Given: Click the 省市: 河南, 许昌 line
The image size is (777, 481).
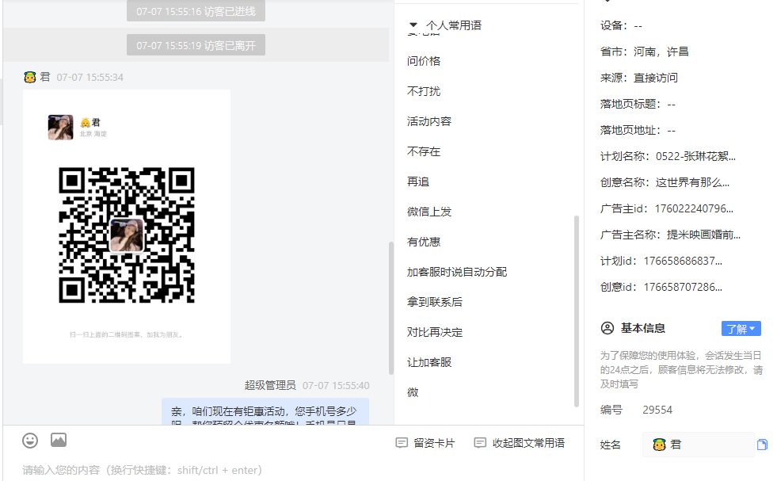Looking at the screenshot, I should [644, 52].
